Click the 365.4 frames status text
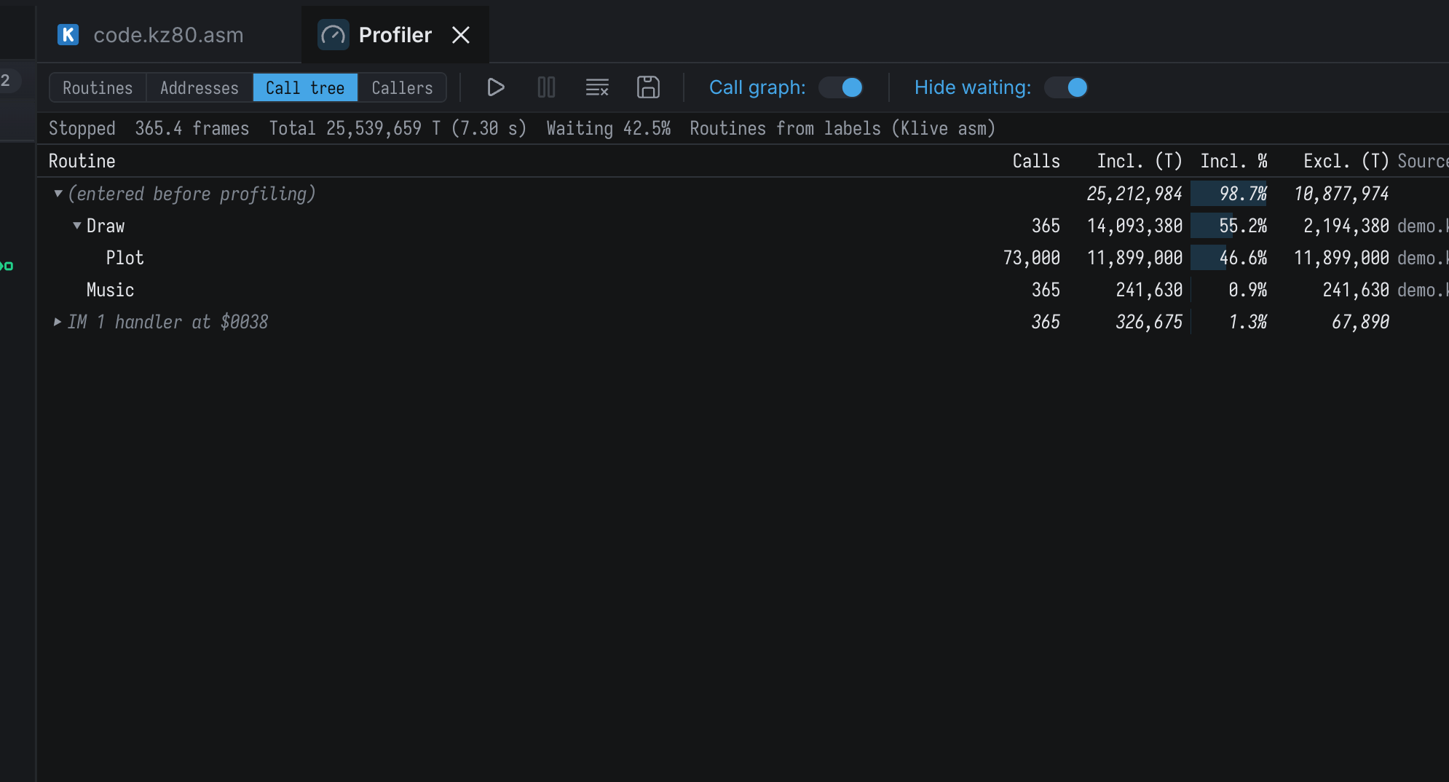Viewport: 1449px width, 782px height. tap(192, 128)
